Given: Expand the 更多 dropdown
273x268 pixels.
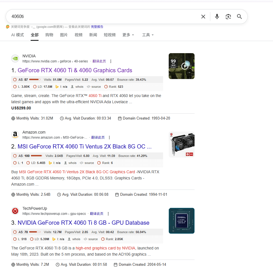Looking at the screenshot, I should (128, 35).
